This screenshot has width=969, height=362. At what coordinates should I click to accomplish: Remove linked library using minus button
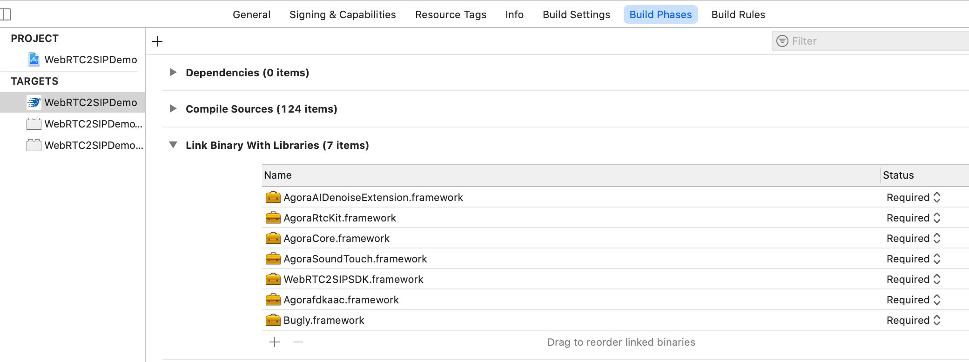click(298, 342)
